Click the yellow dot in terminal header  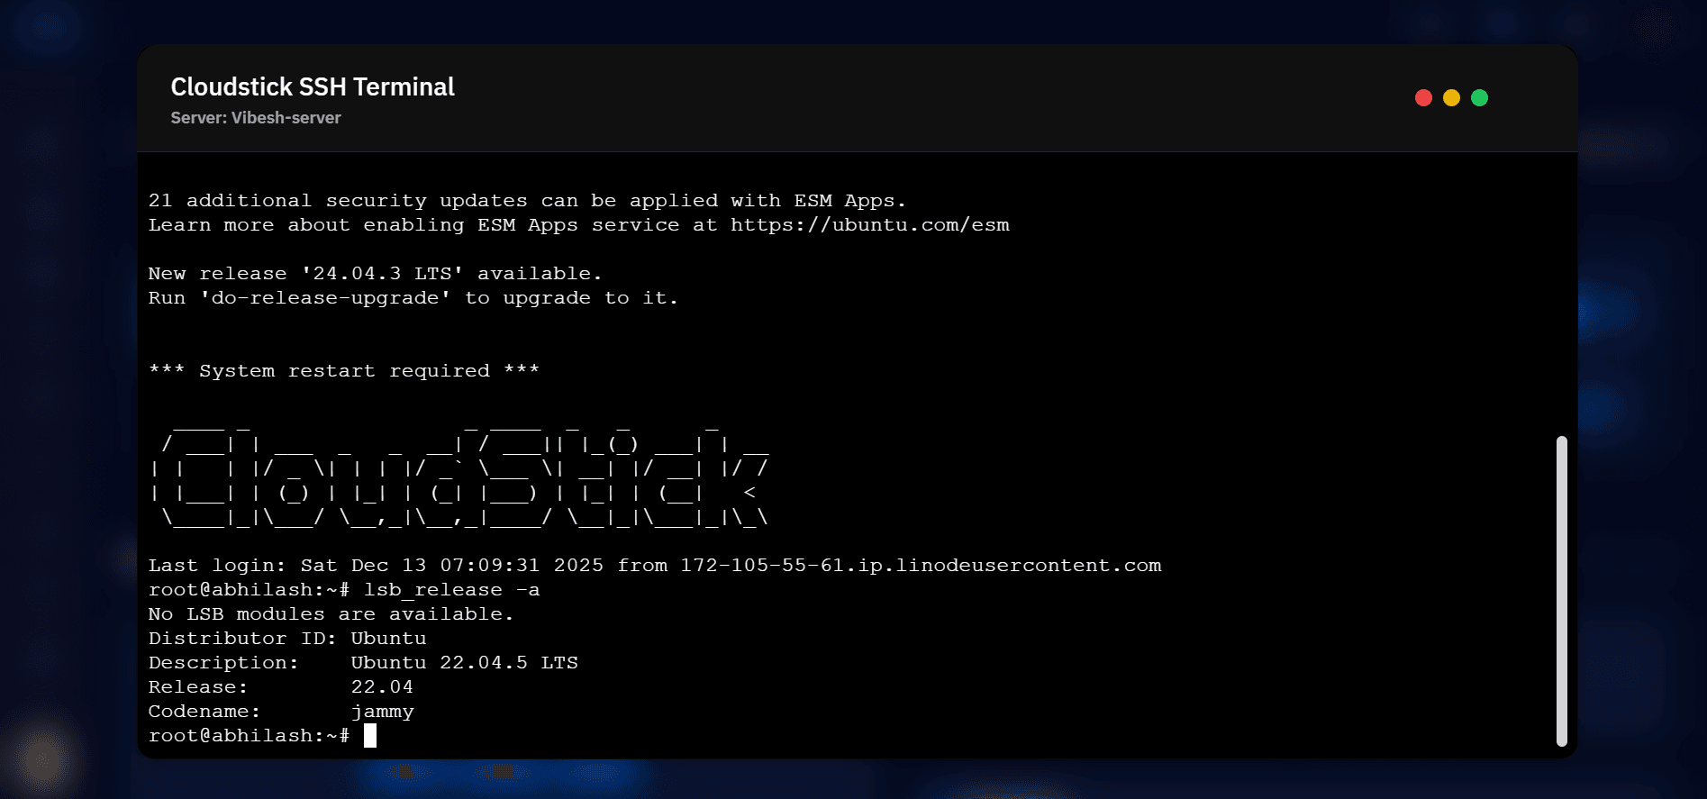click(x=1451, y=98)
